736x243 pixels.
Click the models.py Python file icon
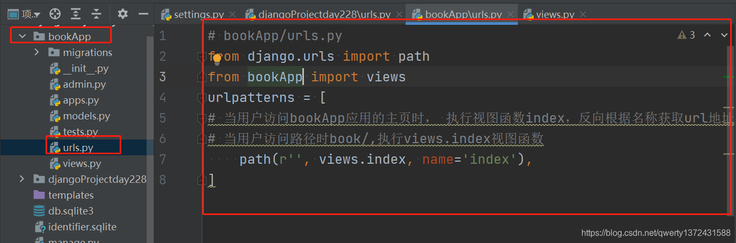click(x=55, y=116)
